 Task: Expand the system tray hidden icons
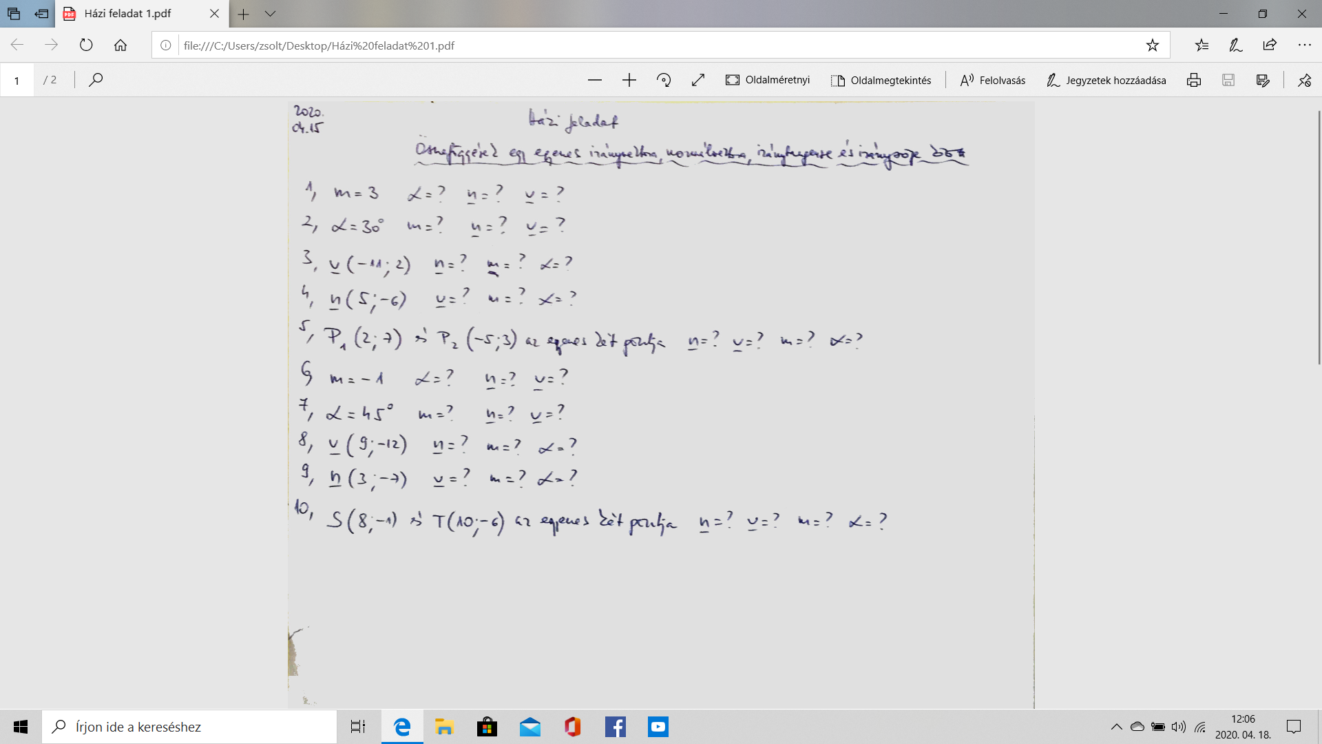pos(1116,727)
